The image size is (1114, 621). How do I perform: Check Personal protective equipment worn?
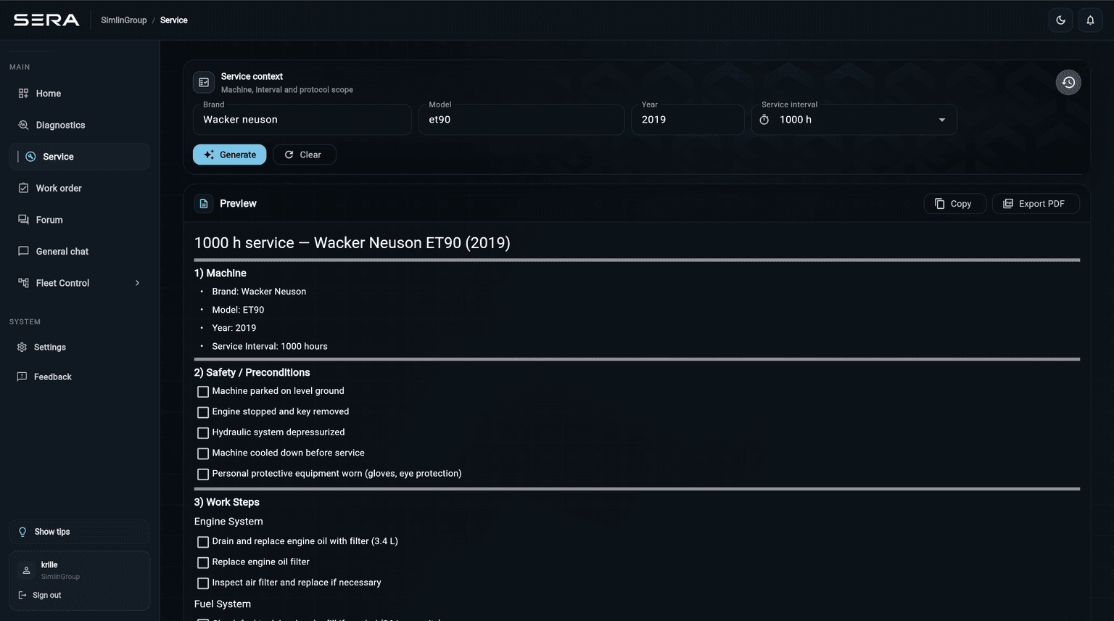tap(203, 474)
